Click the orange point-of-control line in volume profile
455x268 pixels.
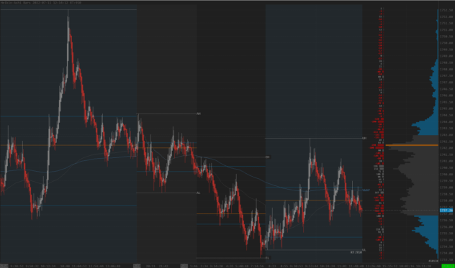pos(412,145)
